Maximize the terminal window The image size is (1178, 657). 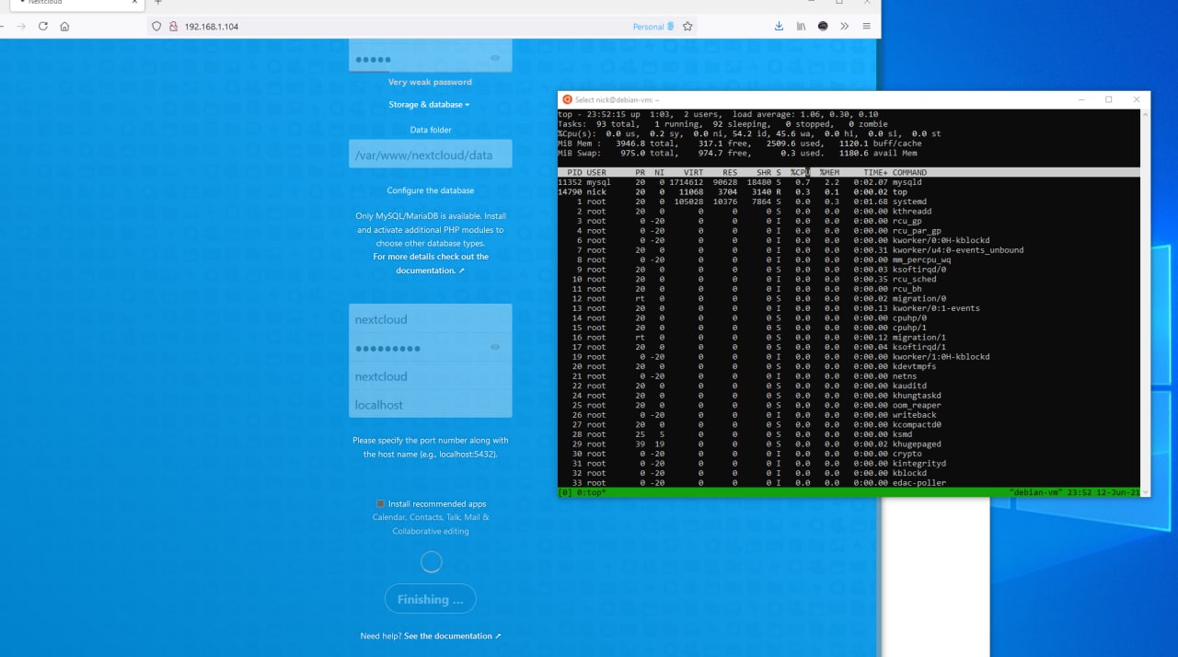coord(1109,99)
